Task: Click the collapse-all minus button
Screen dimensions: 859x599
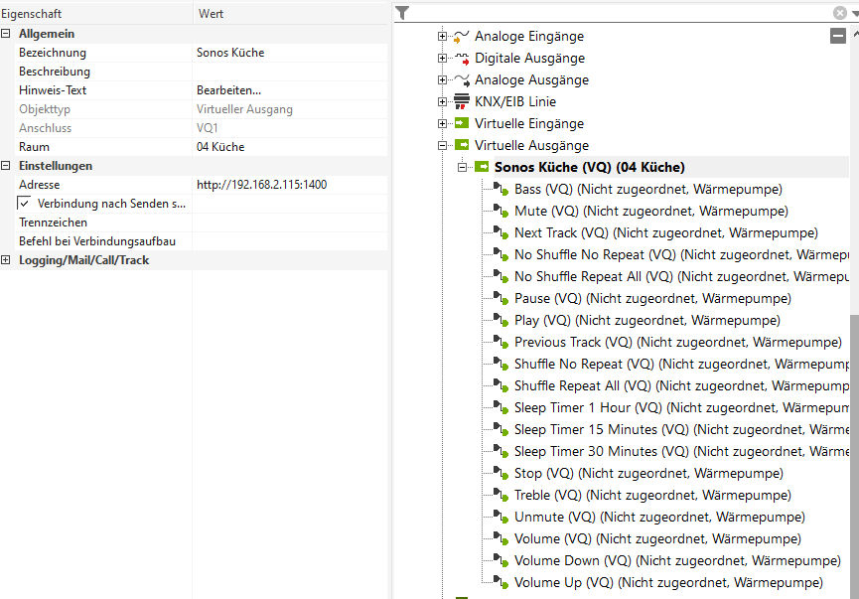Action: 837,36
